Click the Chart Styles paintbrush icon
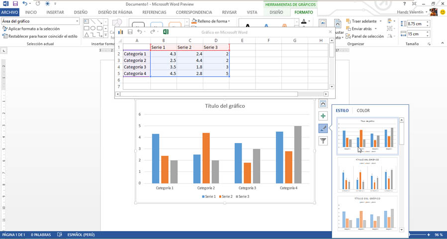 (x=323, y=128)
